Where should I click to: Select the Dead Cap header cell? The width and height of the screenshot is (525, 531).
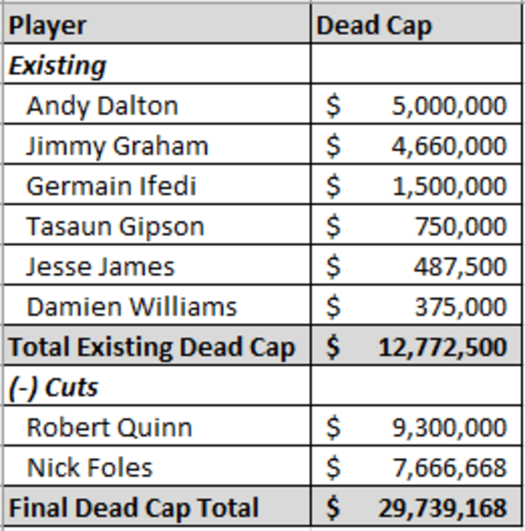click(416, 25)
